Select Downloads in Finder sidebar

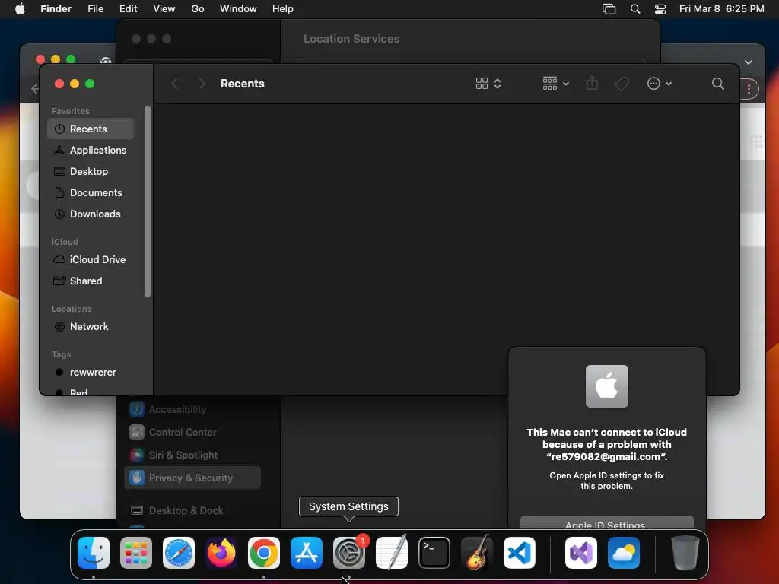(91, 214)
